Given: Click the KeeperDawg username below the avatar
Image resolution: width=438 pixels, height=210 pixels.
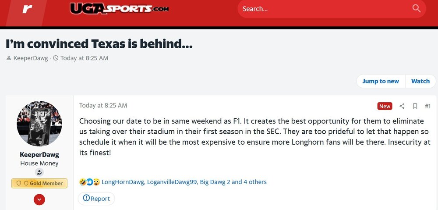Looking at the screenshot, I should pyautogui.click(x=39, y=155).
